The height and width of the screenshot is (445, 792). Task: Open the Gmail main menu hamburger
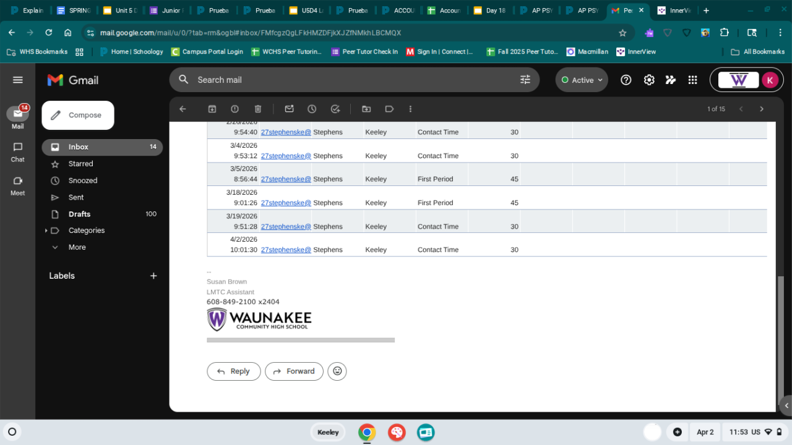pos(17,80)
